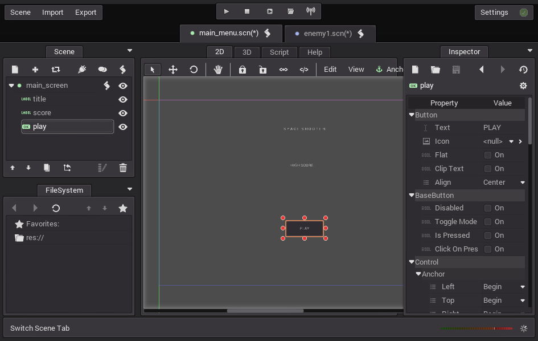Activate the Pan hand tool
538x341 pixels.
point(218,70)
